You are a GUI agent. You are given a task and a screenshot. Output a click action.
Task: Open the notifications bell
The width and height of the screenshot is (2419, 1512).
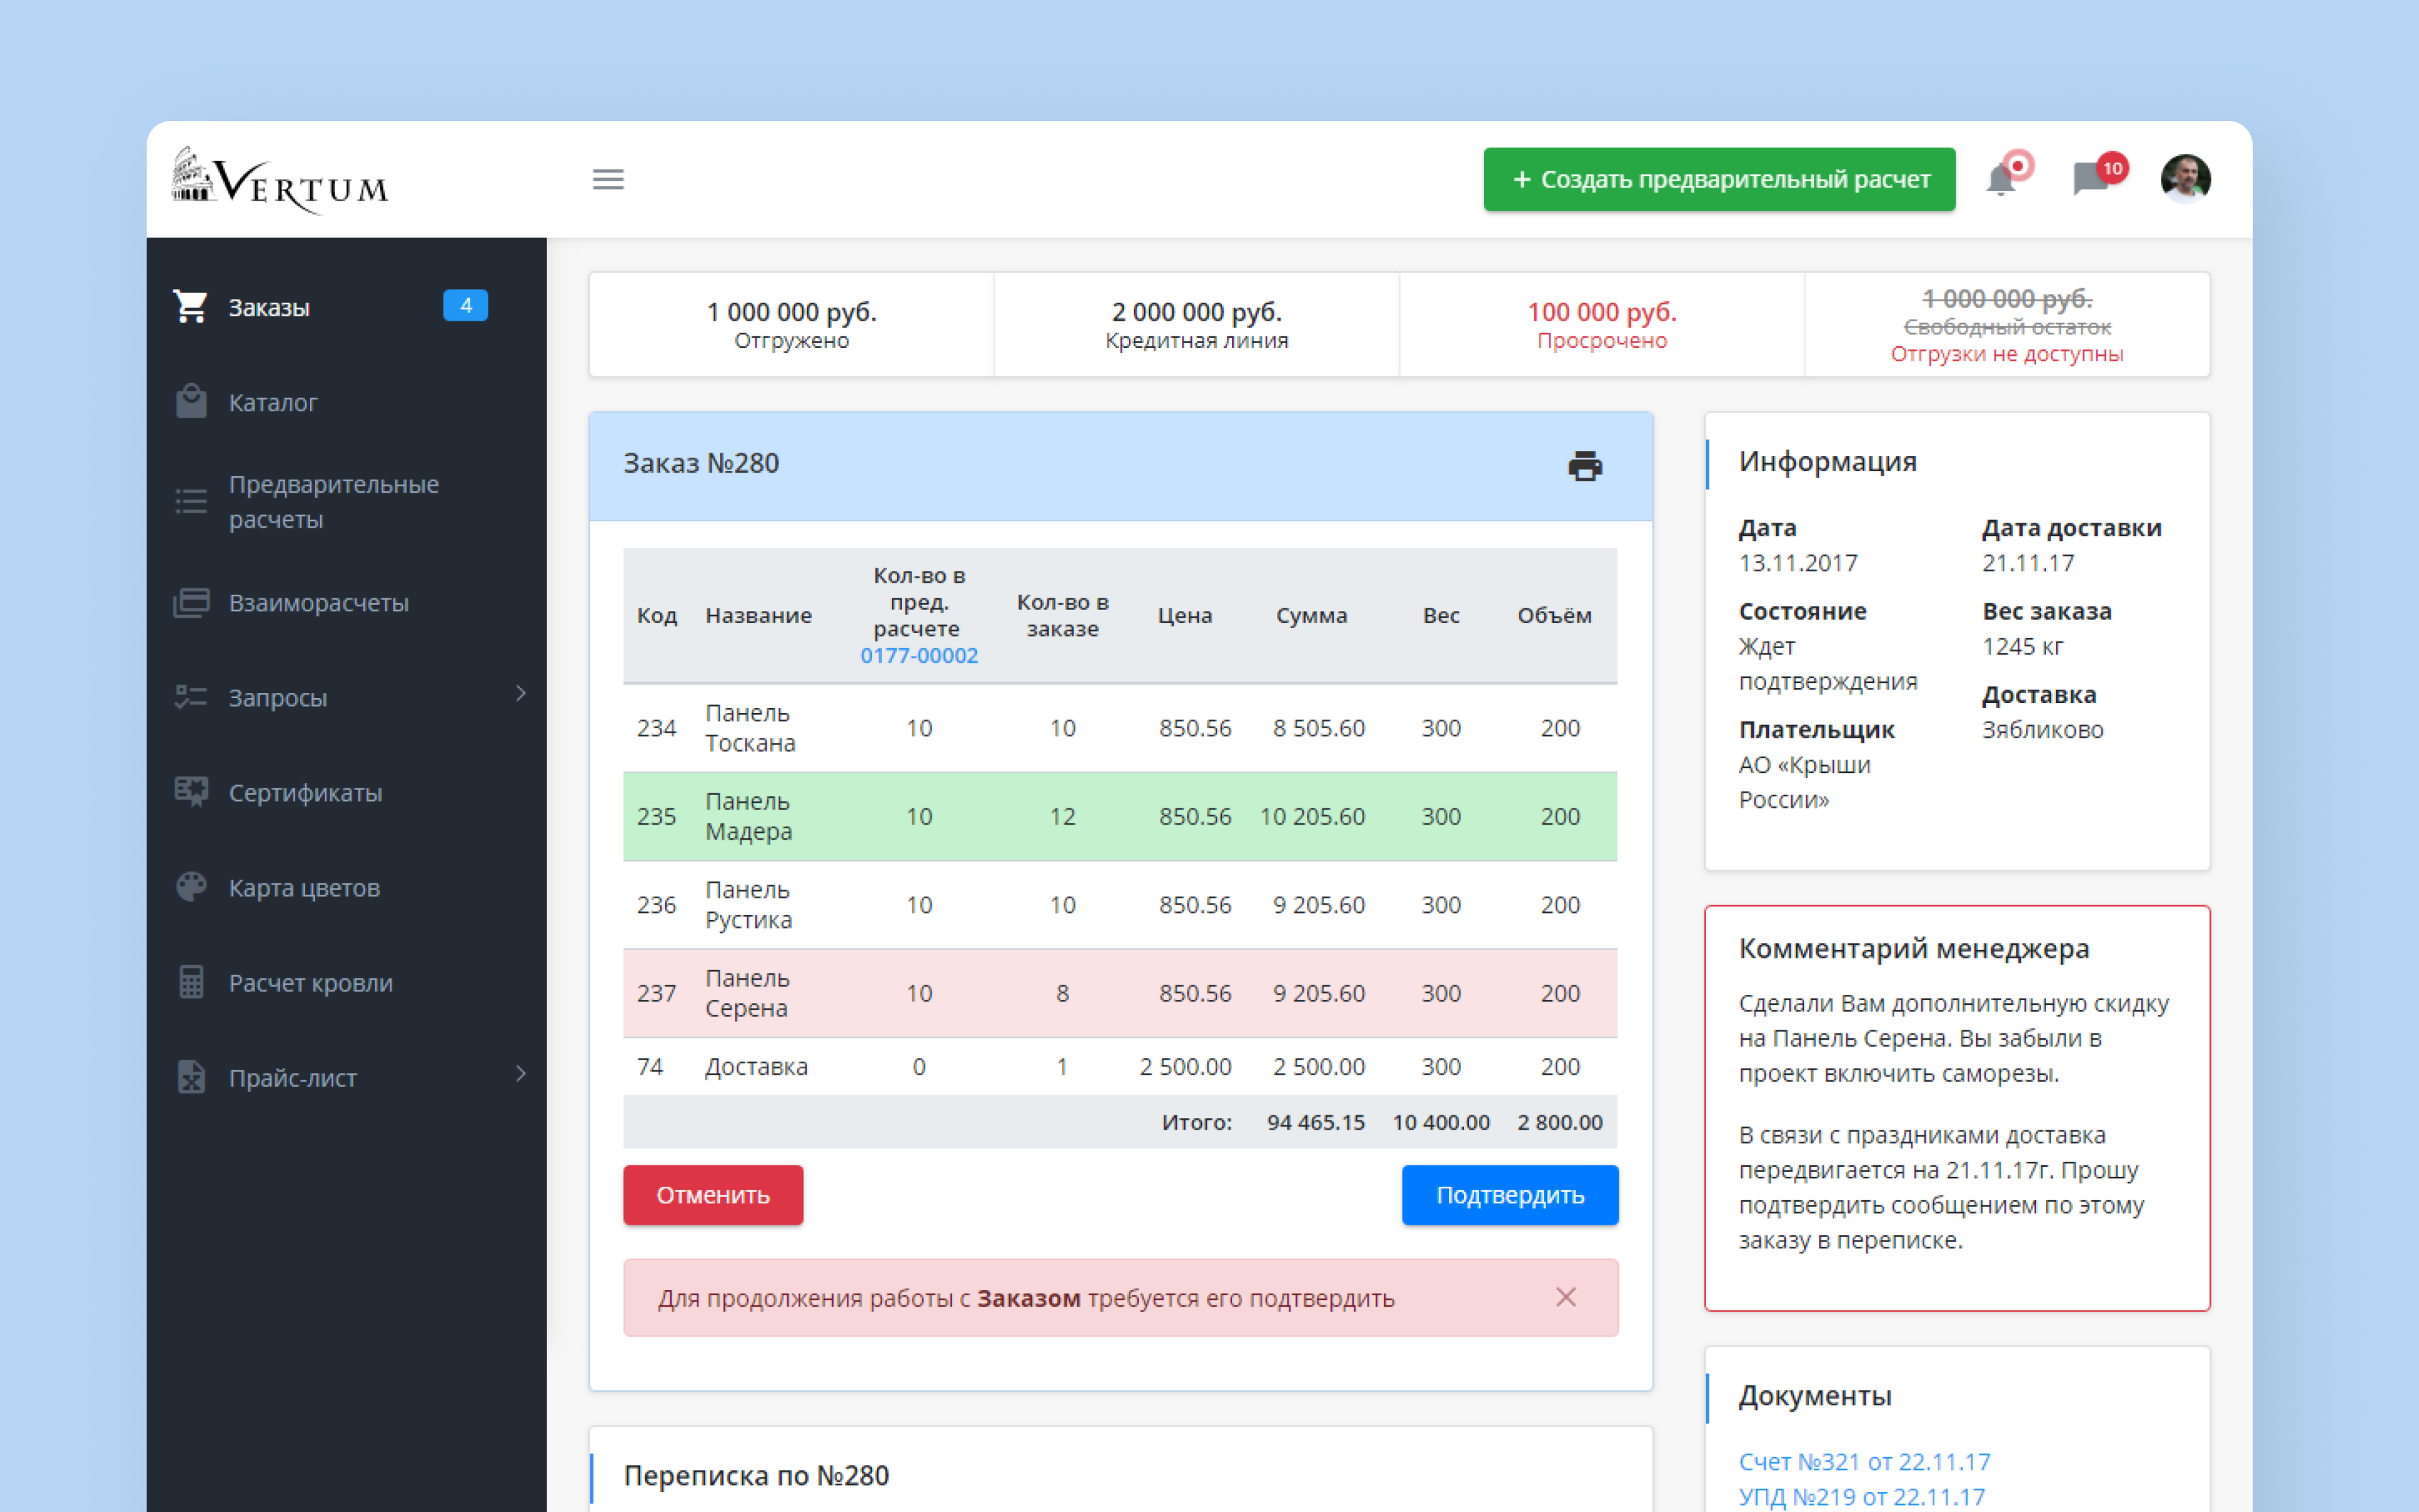point(2001,180)
